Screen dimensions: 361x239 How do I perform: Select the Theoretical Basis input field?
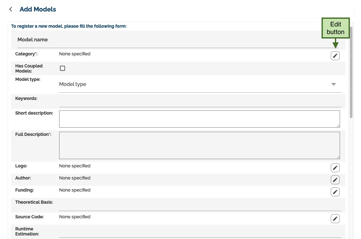click(x=200, y=205)
